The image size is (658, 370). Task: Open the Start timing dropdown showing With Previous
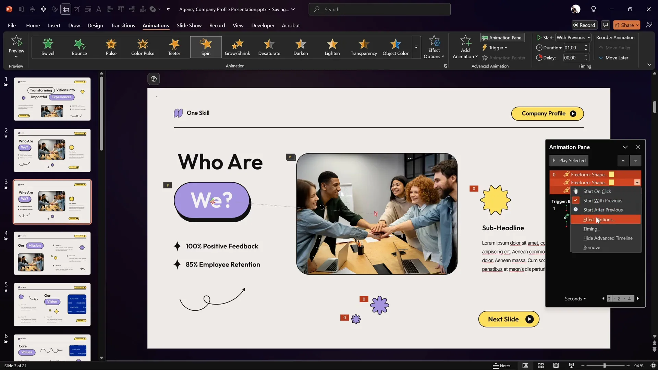[x=573, y=37]
